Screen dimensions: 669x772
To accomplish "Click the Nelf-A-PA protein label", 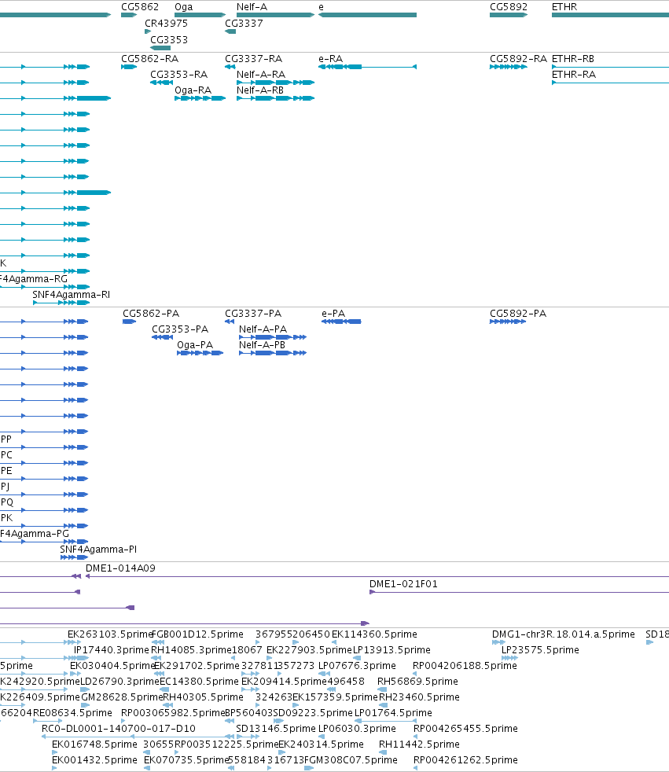I will click(x=263, y=329).
